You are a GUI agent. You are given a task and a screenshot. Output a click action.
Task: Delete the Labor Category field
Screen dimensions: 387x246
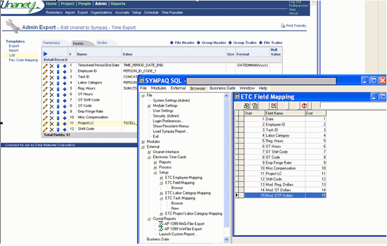click(x=51, y=83)
